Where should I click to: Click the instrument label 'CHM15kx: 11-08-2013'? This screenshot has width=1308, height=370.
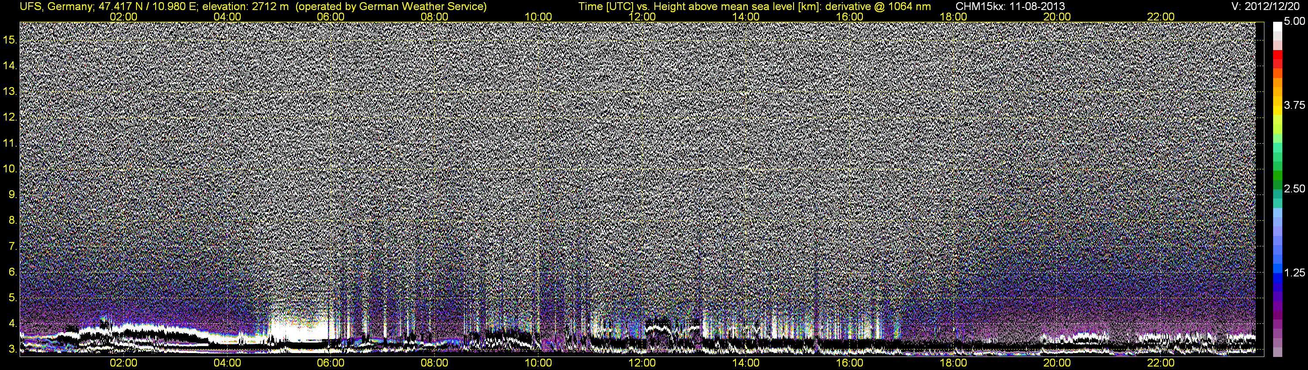click(x=1010, y=7)
